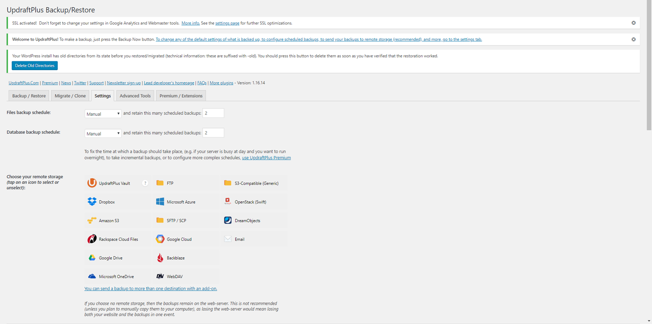This screenshot has width=652, height=324.
Task: Select the UpdraftPlus Vault storage icon
Action: (92, 183)
